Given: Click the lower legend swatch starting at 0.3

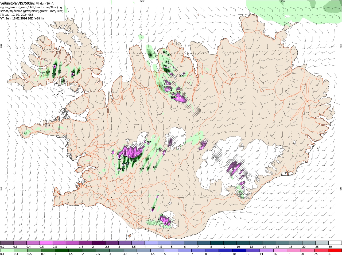Looking at the screenshot, I should tap(20, 250).
